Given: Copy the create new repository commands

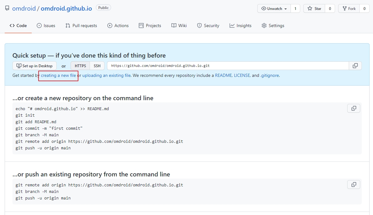Looking at the screenshot, I should click(x=354, y=108).
